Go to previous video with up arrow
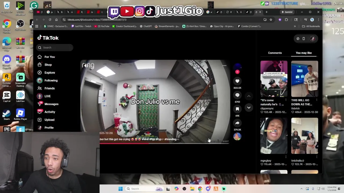 [x=249, y=96]
